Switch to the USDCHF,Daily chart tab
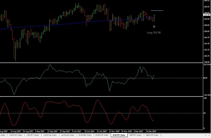This screenshot has height=138, width=211. point(16,135)
